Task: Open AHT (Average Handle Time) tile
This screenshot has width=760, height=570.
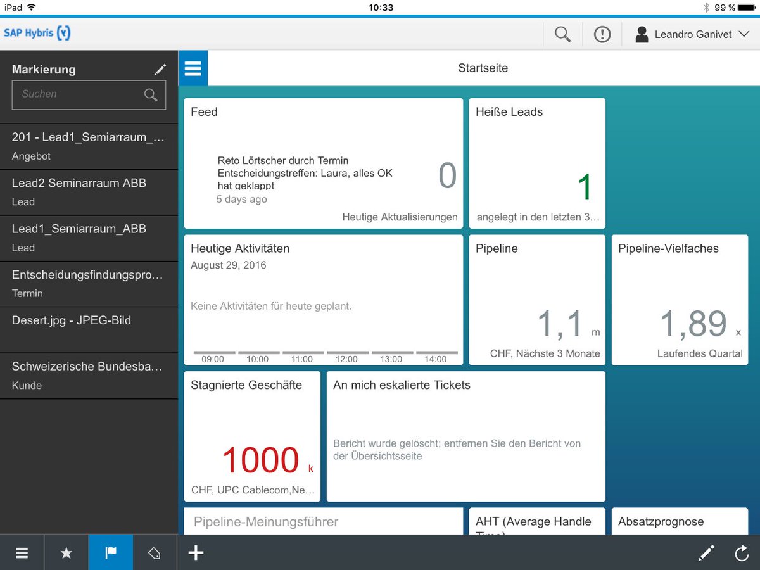Action: (x=537, y=521)
